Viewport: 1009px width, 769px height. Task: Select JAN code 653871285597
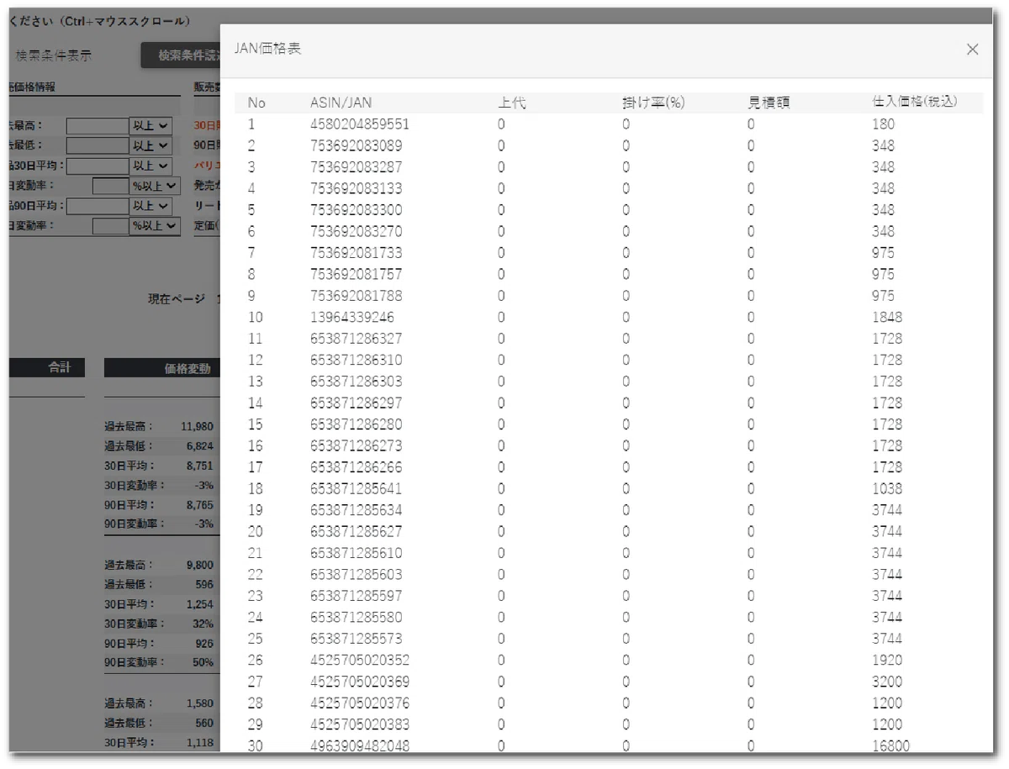click(356, 596)
